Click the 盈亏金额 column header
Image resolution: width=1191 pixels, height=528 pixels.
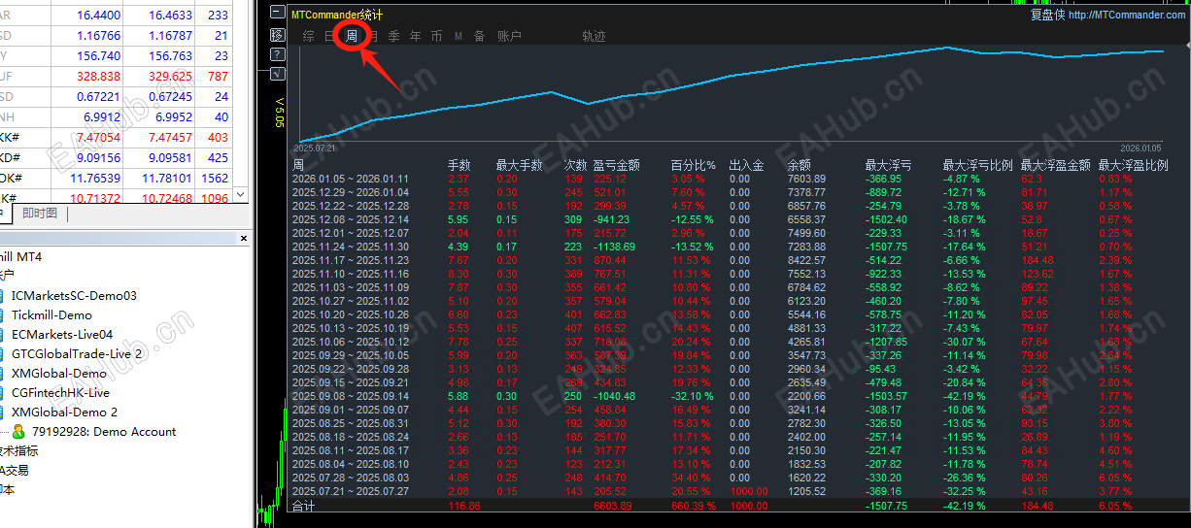[x=616, y=165]
